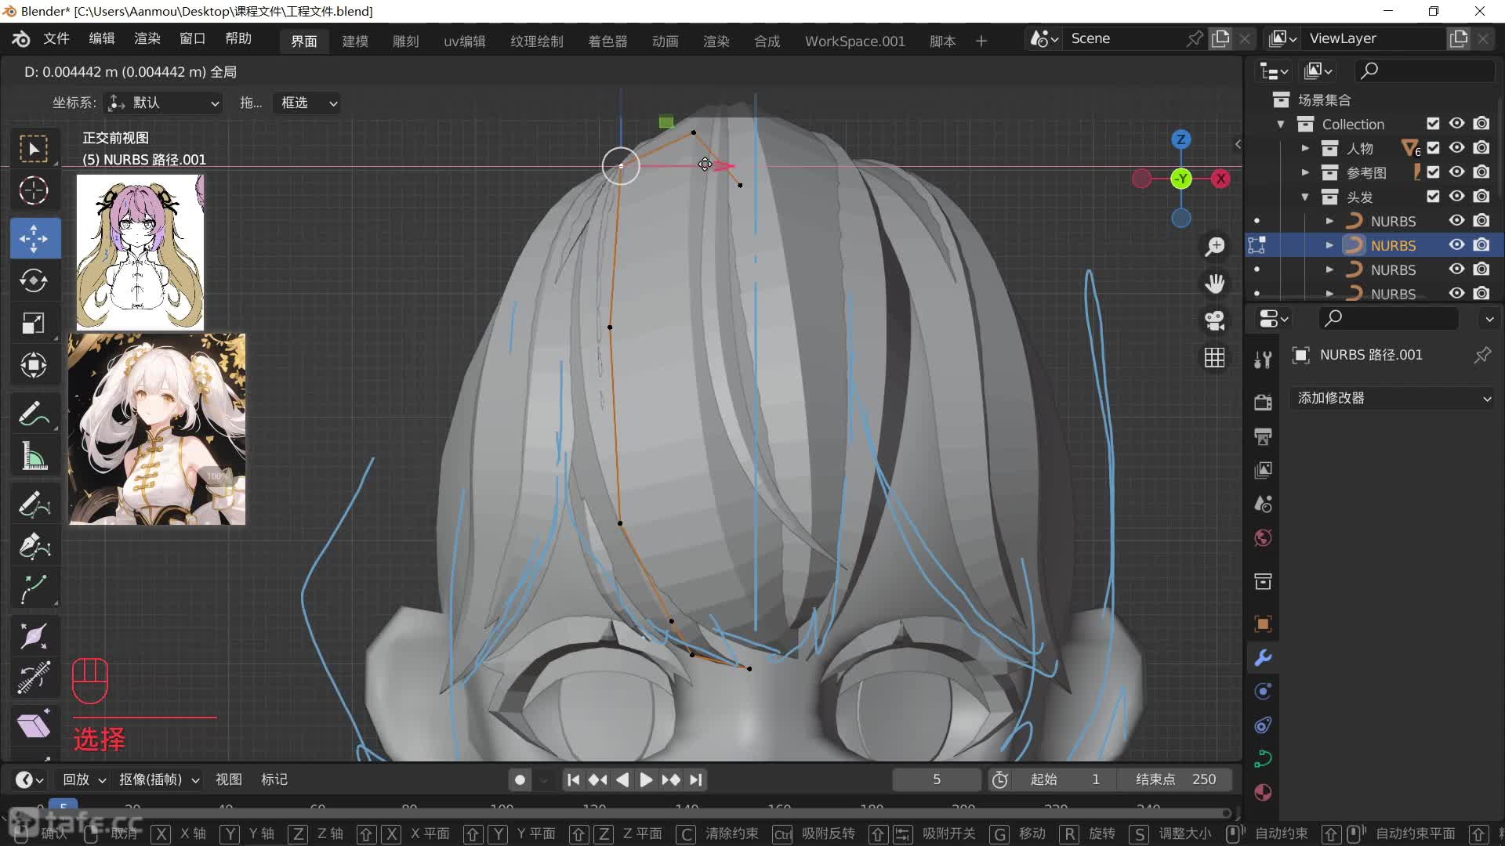Expand the 参考图 collection
This screenshot has height=846, width=1505.
(x=1305, y=172)
